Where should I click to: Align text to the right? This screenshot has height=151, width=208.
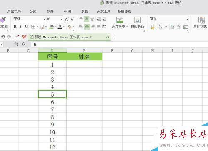click(93, 27)
